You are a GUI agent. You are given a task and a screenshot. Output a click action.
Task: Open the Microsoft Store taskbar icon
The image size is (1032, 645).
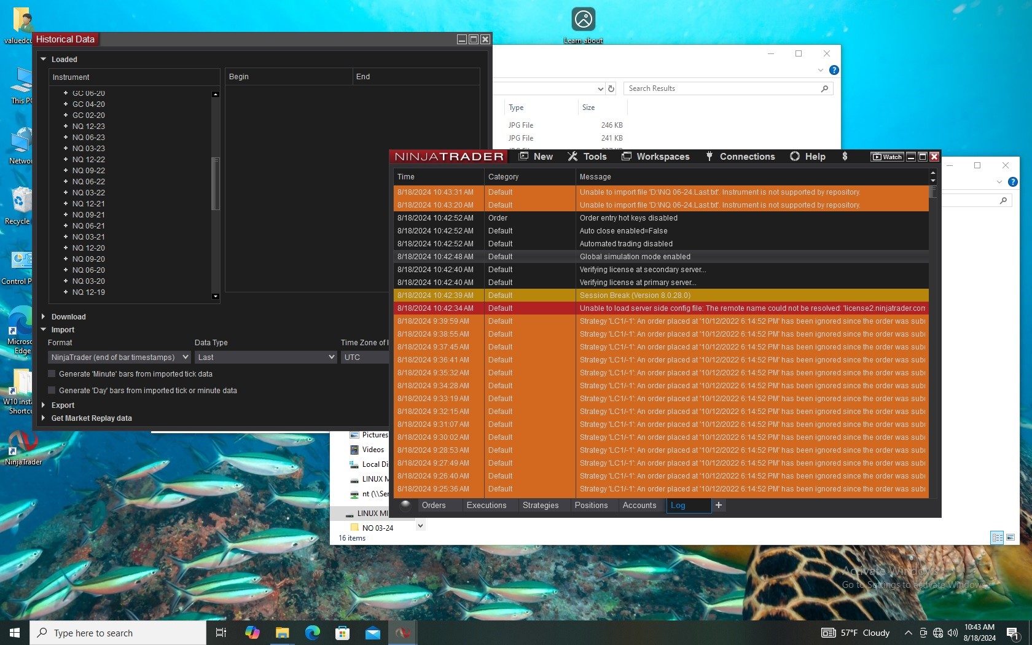click(x=342, y=633)
